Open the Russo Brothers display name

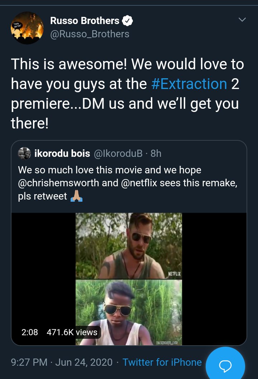[x=85, y=21]
